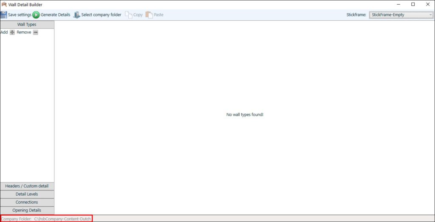The width and height of the screenshot is (435, 222).
Task: Click the grayed Paste clipboard icon
Action: tap(149, 15)
